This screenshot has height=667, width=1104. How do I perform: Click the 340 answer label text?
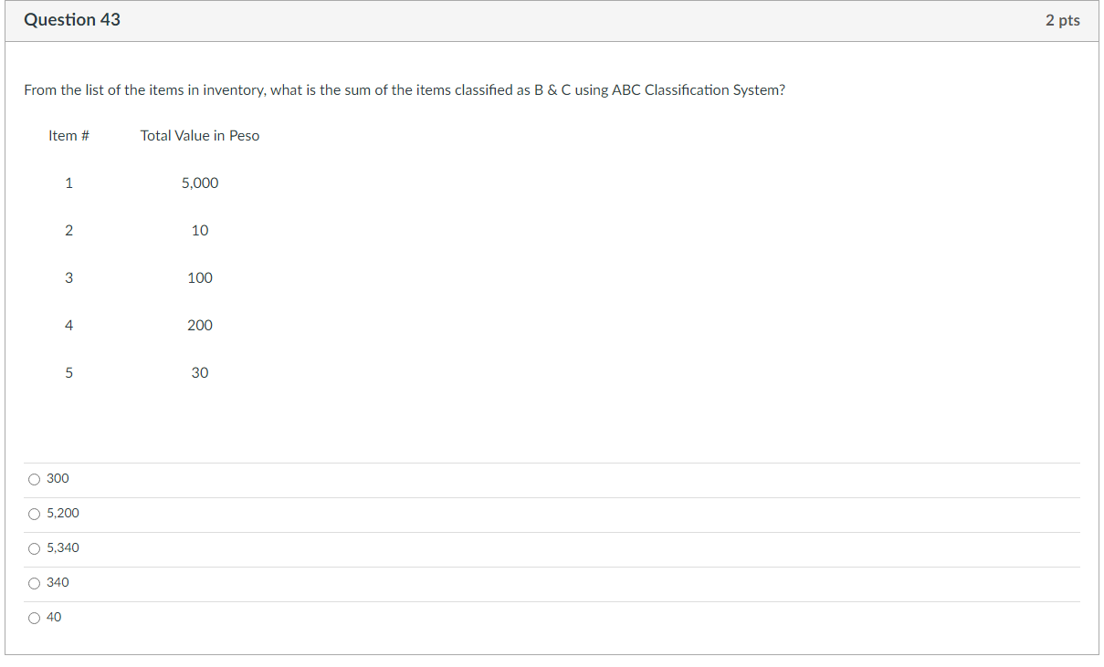pyautogui.click(x=58, y=582)
